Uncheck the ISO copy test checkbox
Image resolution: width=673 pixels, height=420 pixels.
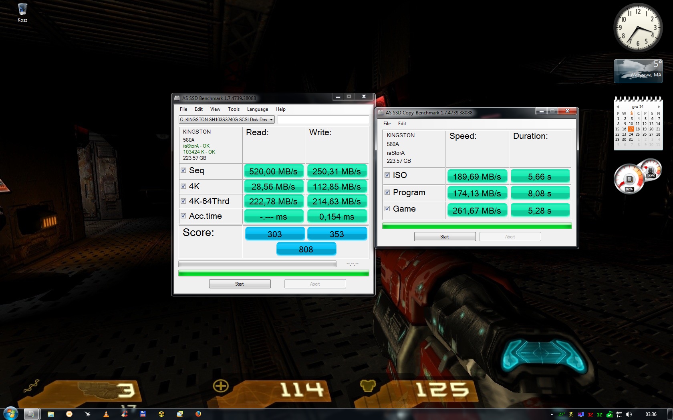coord(387,175)
